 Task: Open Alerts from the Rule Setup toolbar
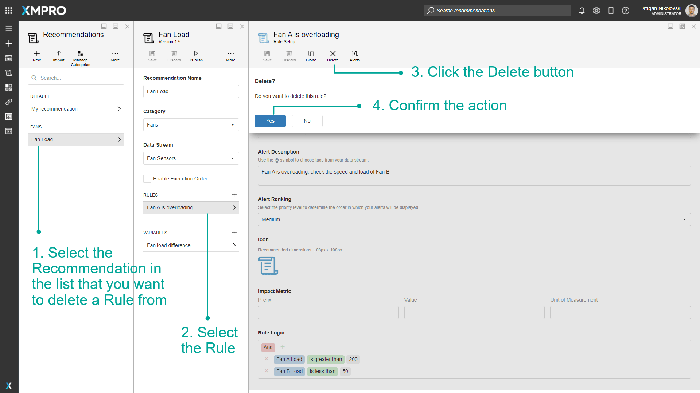click(354, 56)
